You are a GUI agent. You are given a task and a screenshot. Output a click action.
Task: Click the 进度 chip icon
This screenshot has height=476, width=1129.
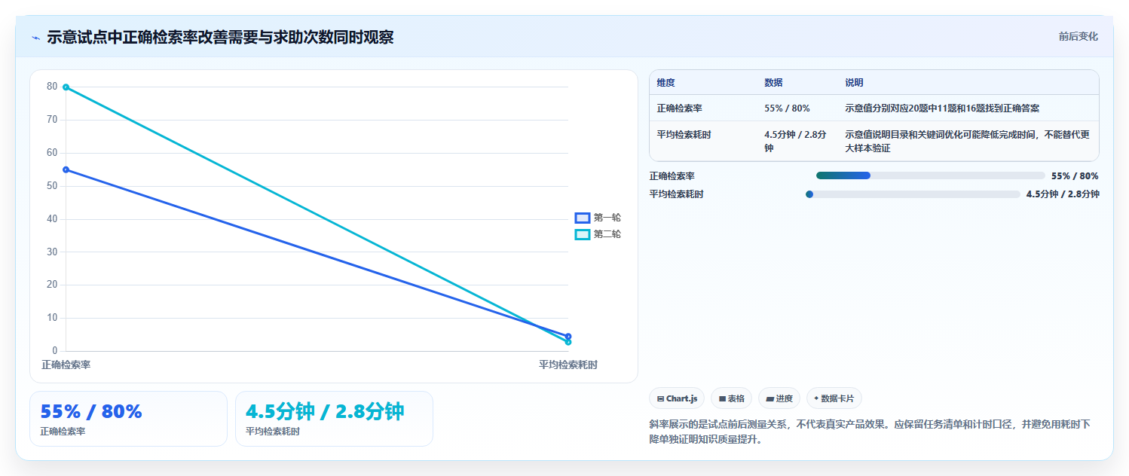[x=769, y=398]
